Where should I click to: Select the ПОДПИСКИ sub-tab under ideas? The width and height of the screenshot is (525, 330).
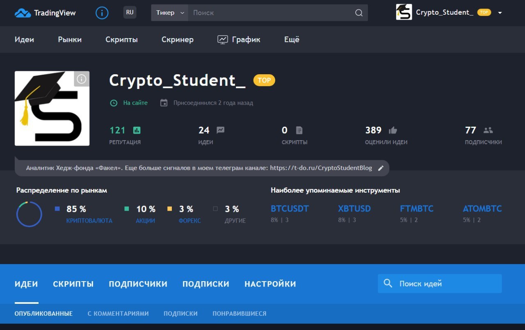tap(180, 314)
